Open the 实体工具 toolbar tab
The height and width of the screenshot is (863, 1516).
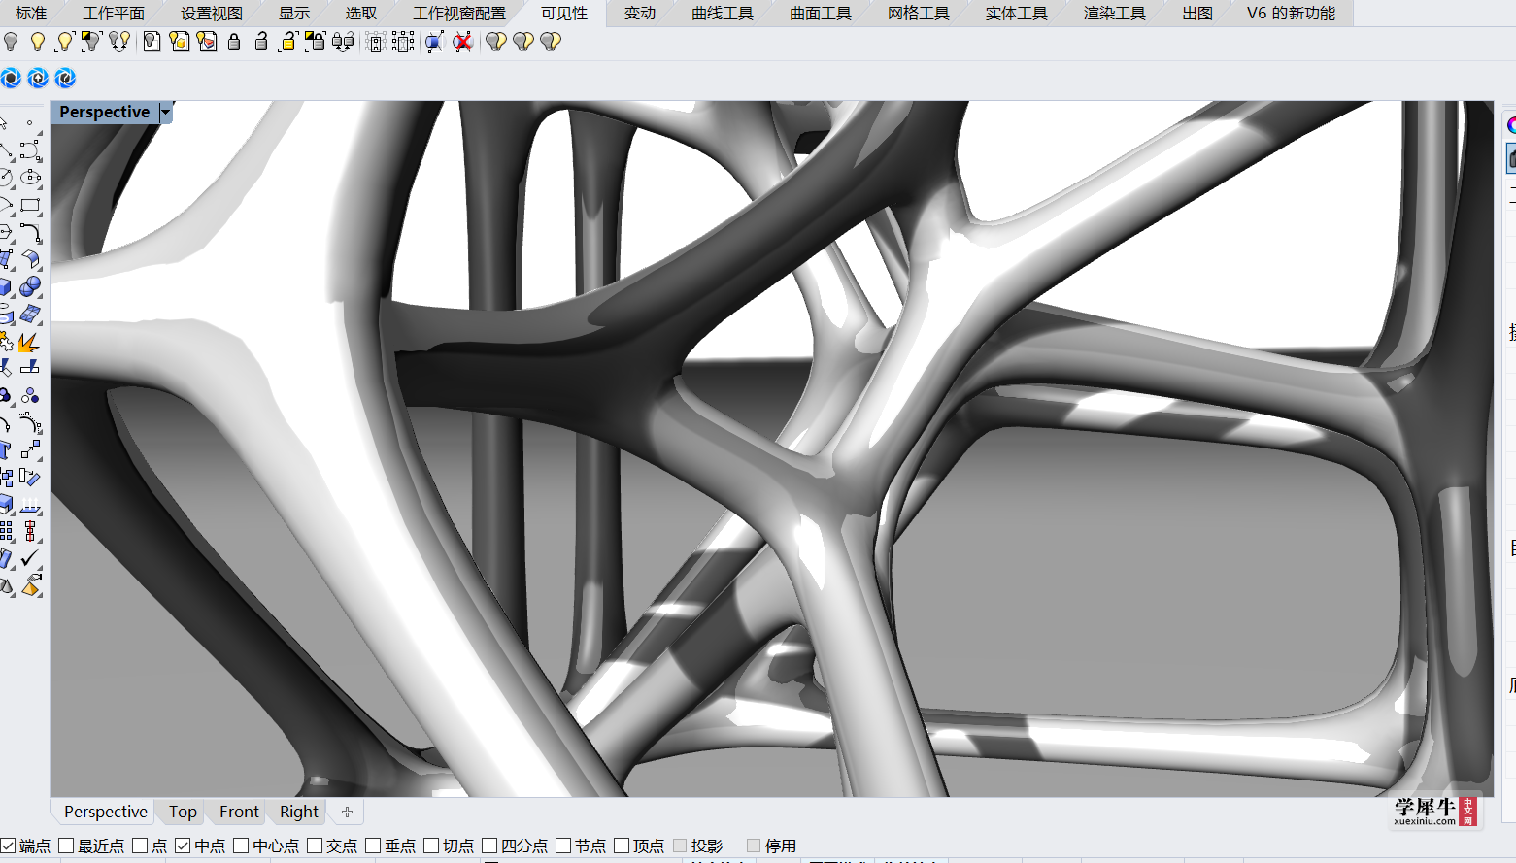point(1017,13)
